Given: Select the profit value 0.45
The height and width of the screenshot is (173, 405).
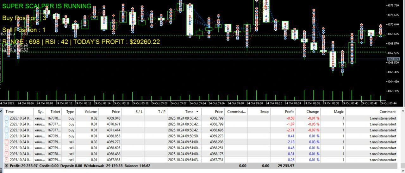Looking at the screenshot, I should tap(291, 148).
